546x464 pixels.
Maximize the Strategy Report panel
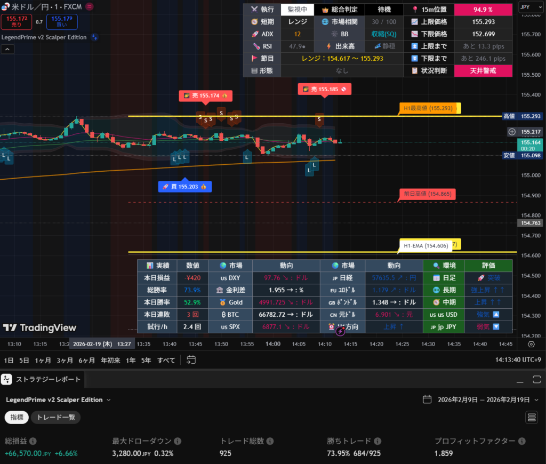coord(536,379)
